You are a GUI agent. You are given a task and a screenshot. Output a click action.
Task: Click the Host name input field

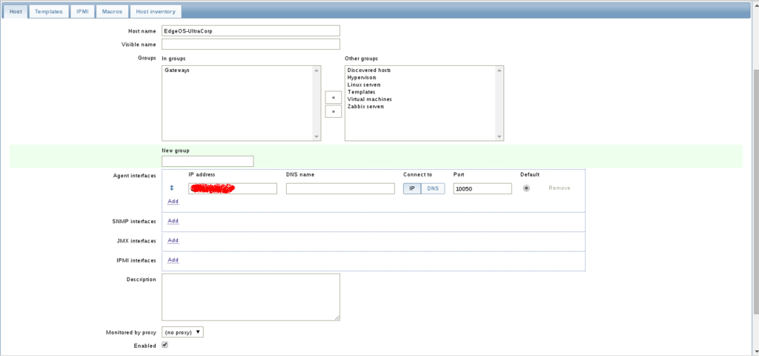(x=251, y=30)
